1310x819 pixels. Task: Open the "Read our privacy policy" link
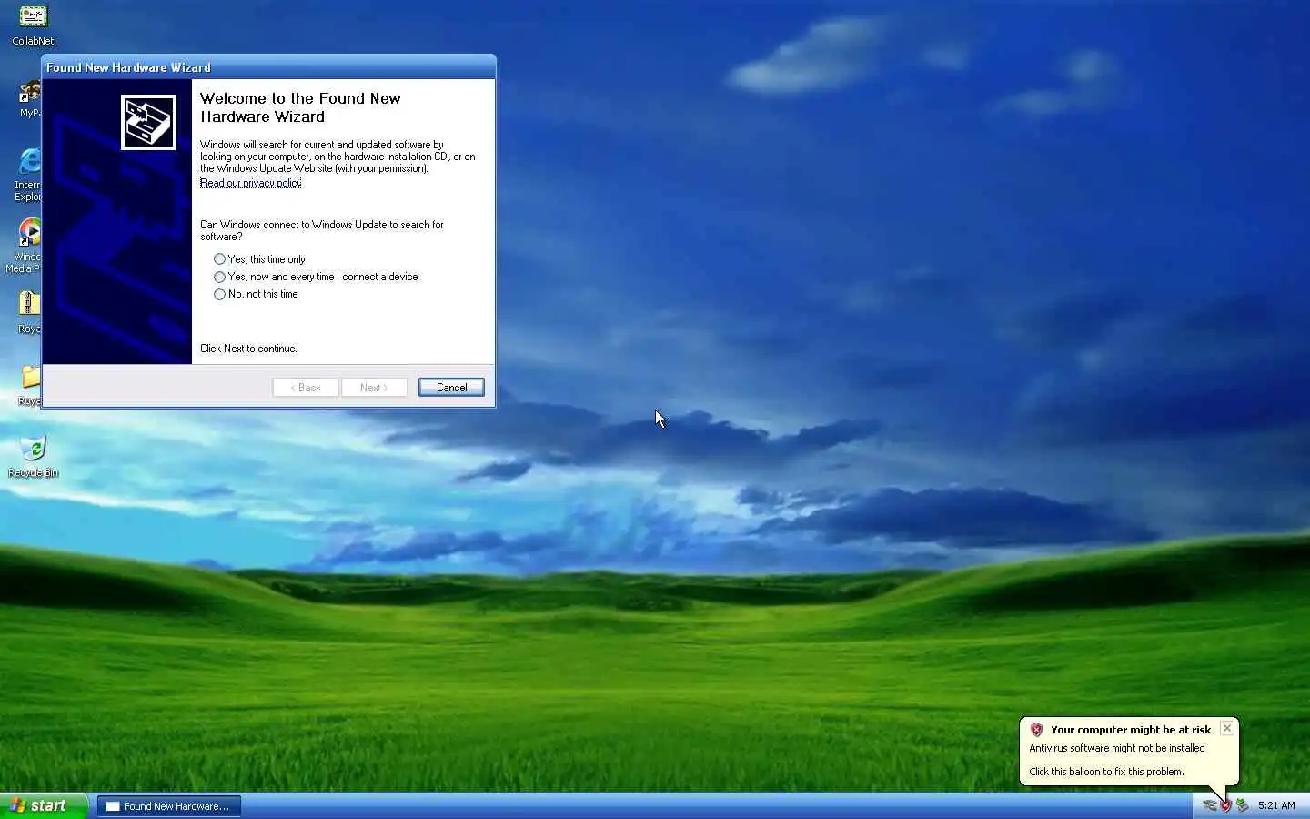click(x=250, y=183)
